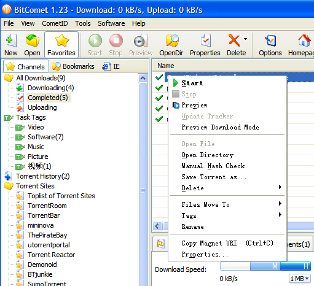The width and height of the screenshot is (314, 286).
Task: Toggle the Favorites toolbar button
Action: 61,45
